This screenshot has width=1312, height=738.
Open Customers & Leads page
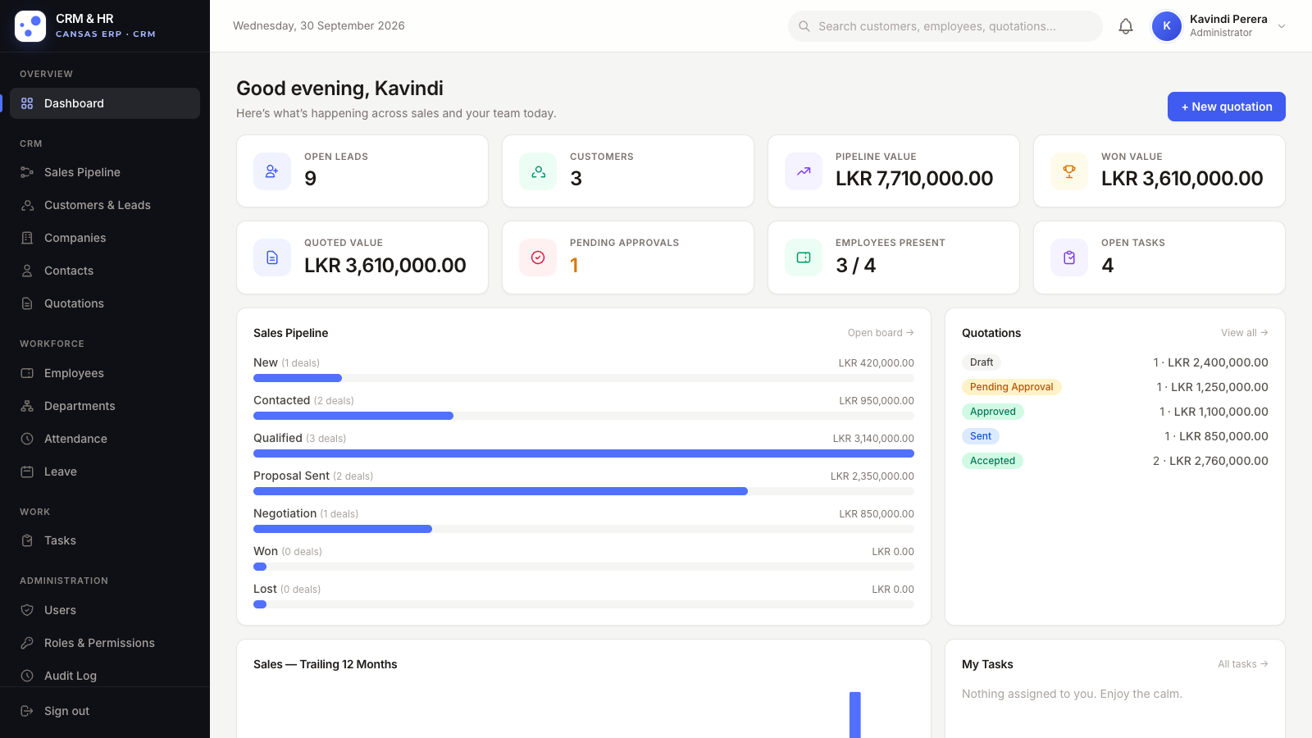click(105, 205)
